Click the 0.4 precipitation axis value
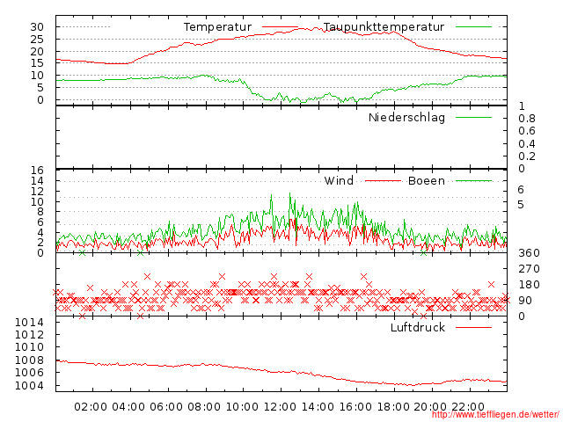 click(527, 143)
